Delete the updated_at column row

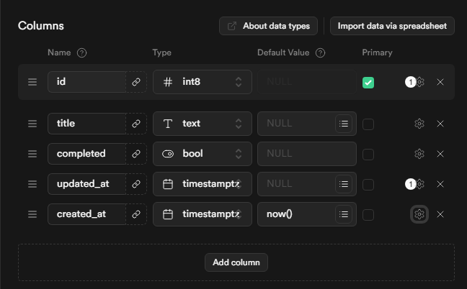click(x=440, y=184)
